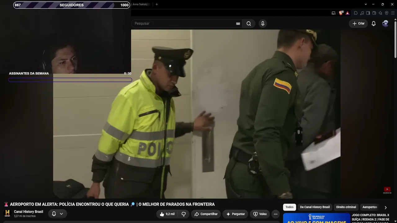Click the Brave Shields lion icon
Image resolution: width=397 pixels, height=223 pixels.
341,13
